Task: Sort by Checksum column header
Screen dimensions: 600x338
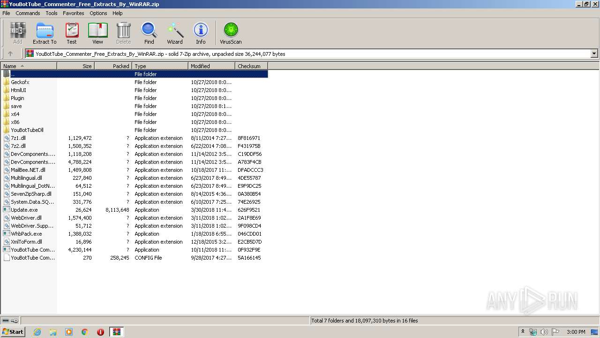Action: click(x=252, y=66)
